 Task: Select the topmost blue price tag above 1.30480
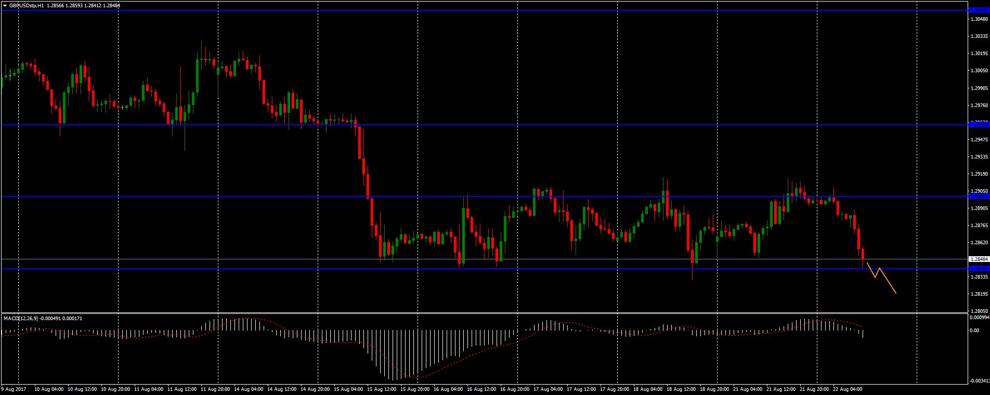(x=979, y=10)
